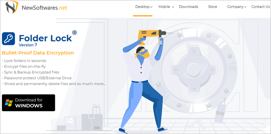Screen dimensions: 271x134
Task: Open the Company navigation menu
Action: pos(235,7)
